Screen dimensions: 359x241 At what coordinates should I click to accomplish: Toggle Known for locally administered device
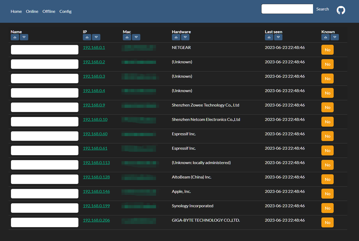tap(327, 165)
